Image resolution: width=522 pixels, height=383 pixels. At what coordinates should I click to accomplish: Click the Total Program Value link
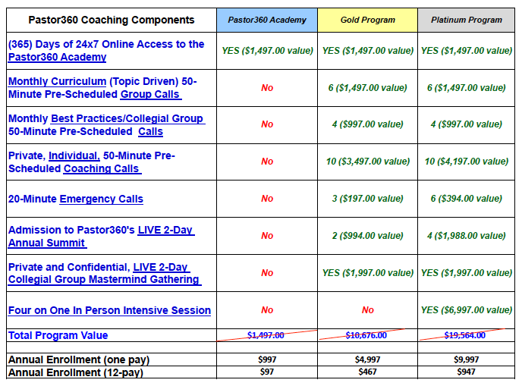pos(58,335)
